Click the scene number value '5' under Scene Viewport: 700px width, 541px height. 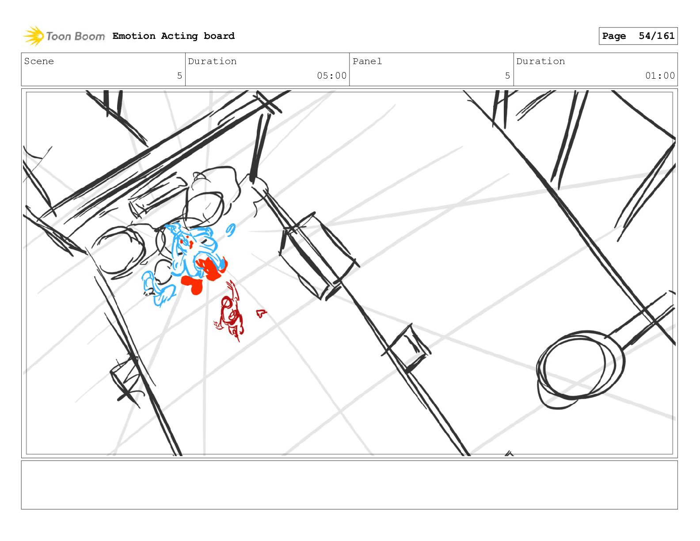tap(179, 76)
